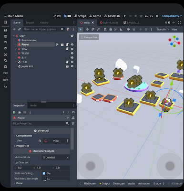Toggle visibility of Sun node

(x=72, y=58)
